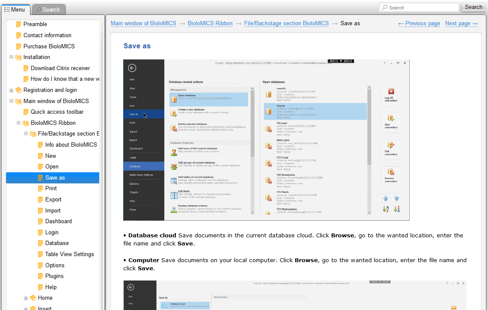Open the Table View Settings topic
Image resolution: width=488 pixels, height=310 pixels.
click(69, 254)
